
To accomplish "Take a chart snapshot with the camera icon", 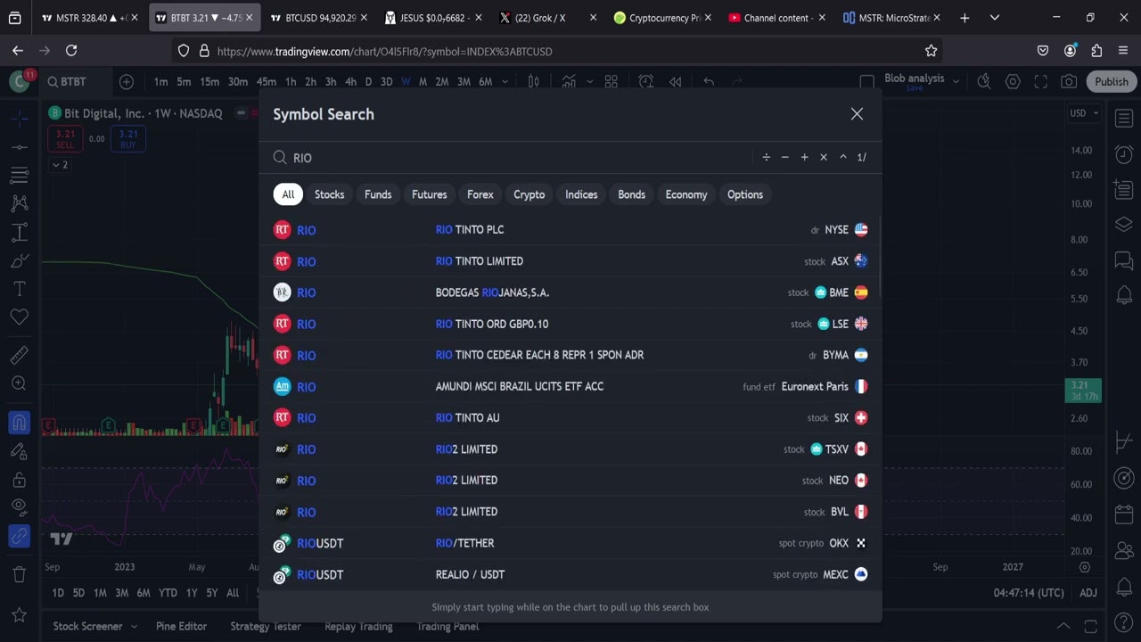I will point(1069,82).
